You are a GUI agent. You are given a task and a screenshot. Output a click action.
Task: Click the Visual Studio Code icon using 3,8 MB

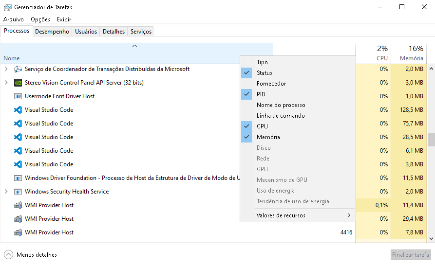[x=18, y=164]
